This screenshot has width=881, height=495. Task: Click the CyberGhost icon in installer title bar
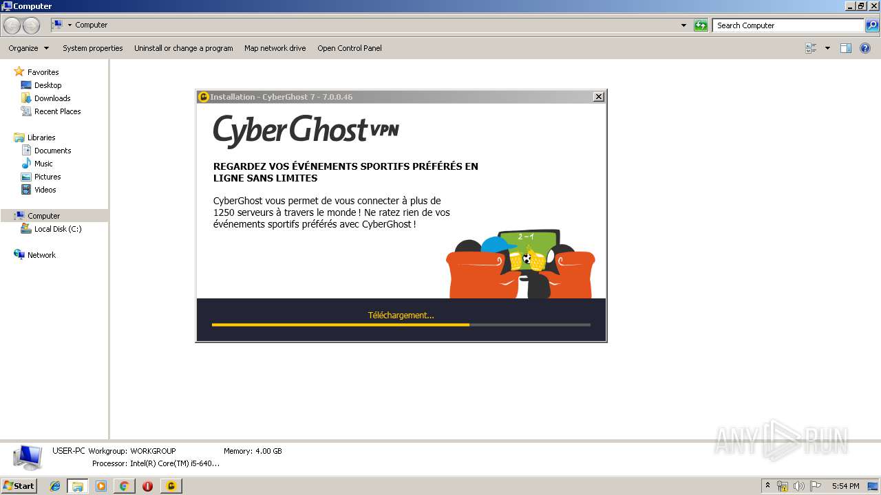tap(203, 97)
